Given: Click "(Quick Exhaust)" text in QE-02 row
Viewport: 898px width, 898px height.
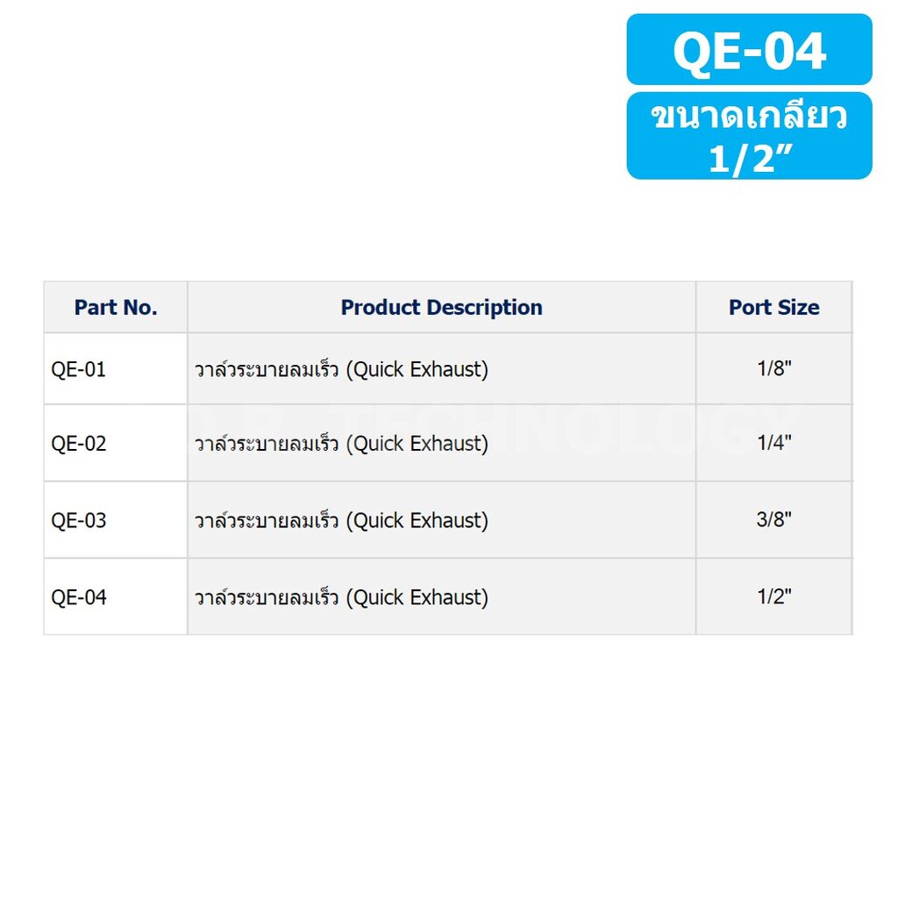Looking at the screenshot, I should (x=417, y=444).
